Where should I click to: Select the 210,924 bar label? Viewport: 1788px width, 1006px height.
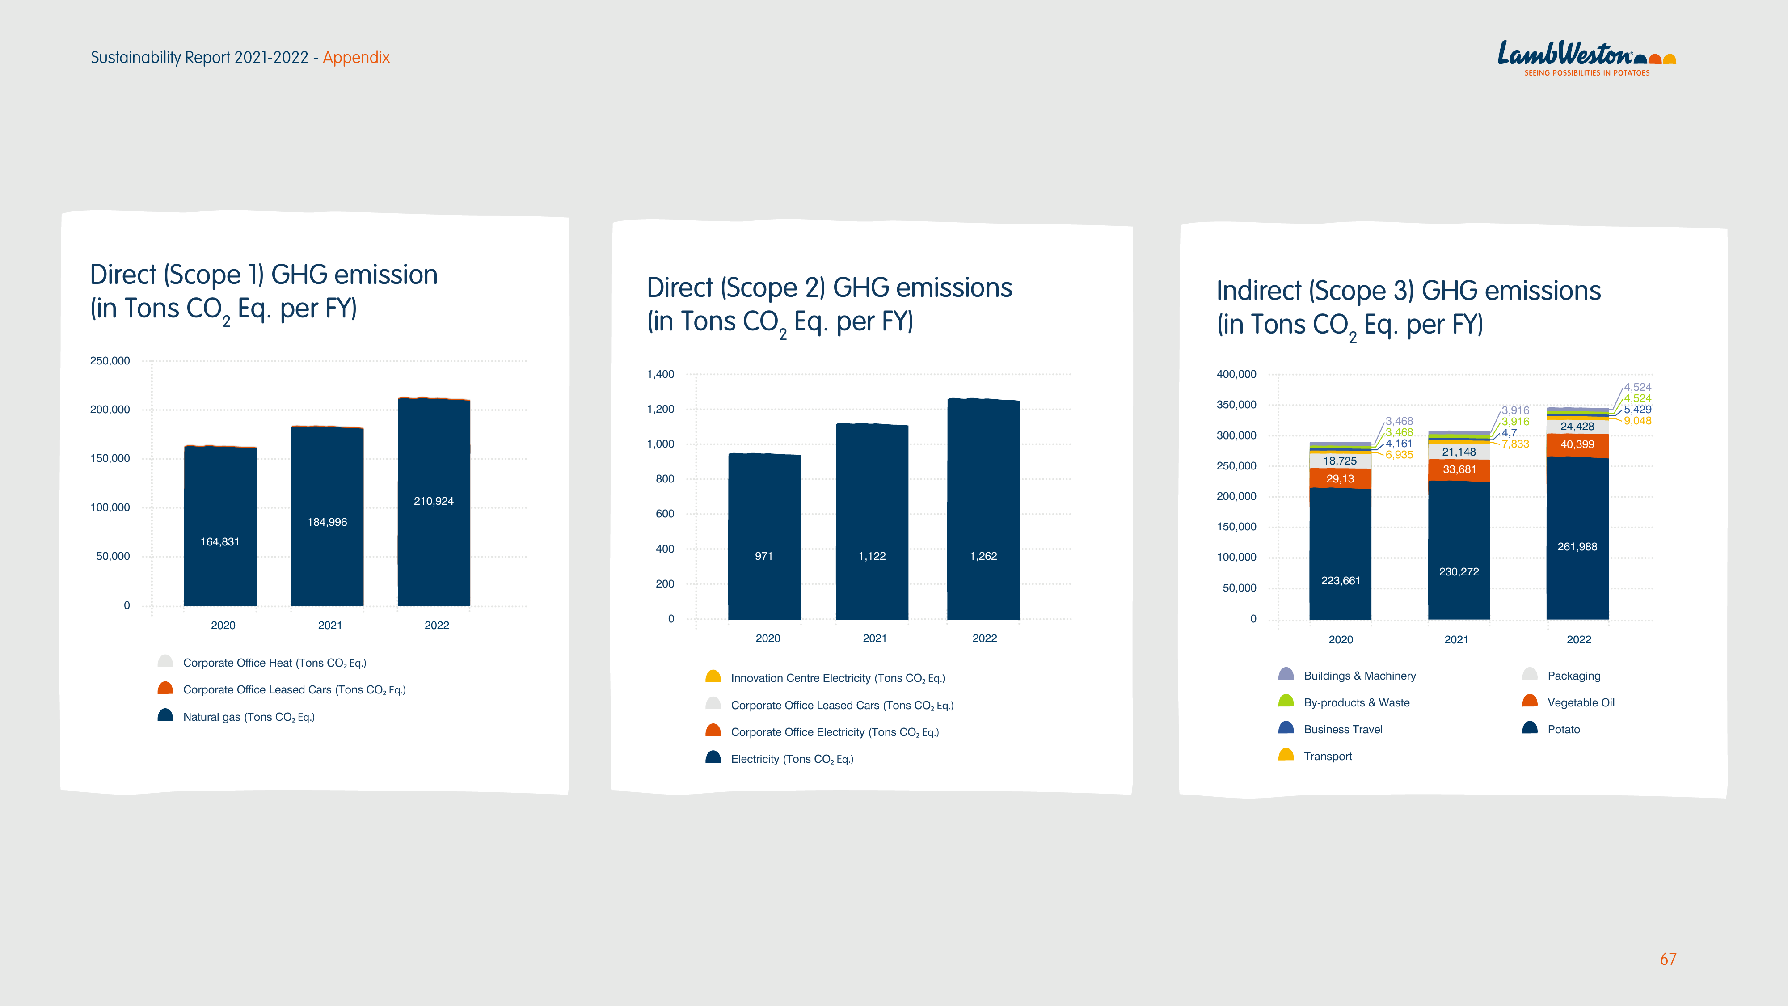(x=434, y=501)
